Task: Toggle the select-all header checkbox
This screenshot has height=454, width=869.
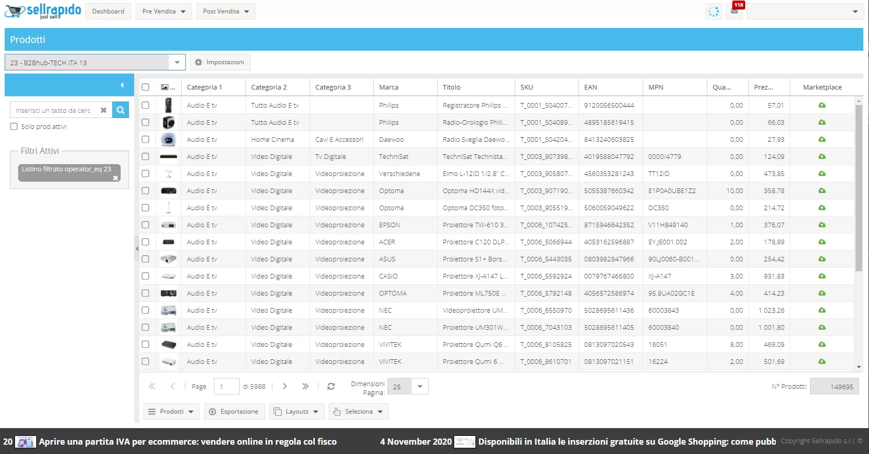Action: tap(146, 87)
